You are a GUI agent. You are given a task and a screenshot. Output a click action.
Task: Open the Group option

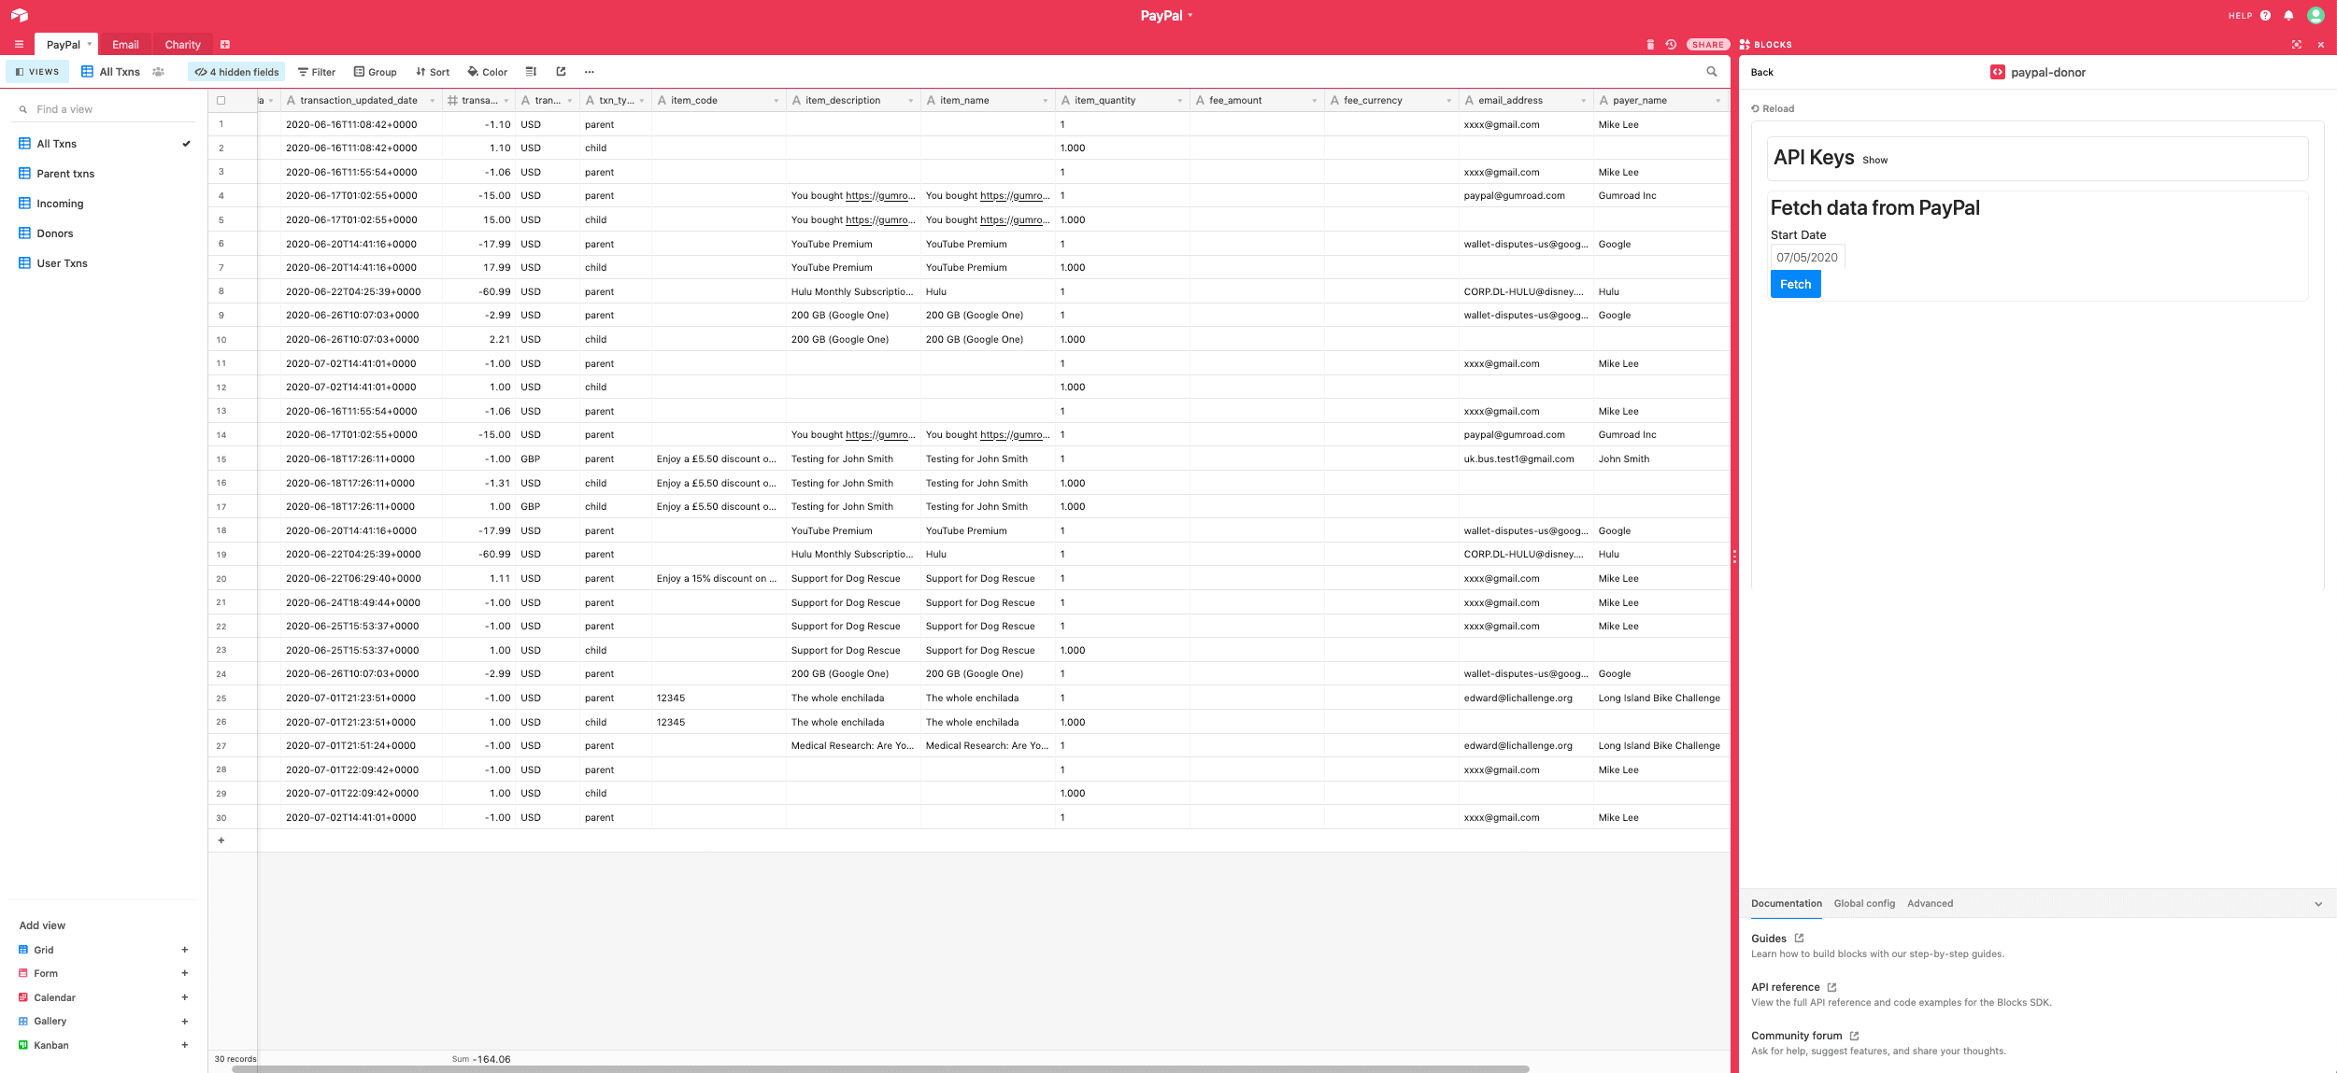(376, 72)
